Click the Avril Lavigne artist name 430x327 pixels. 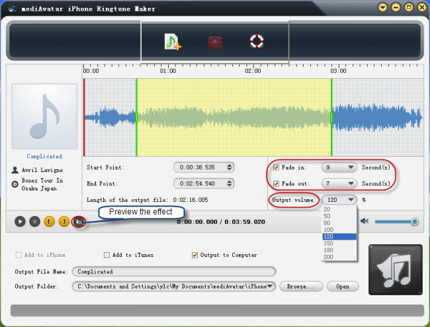42,170
